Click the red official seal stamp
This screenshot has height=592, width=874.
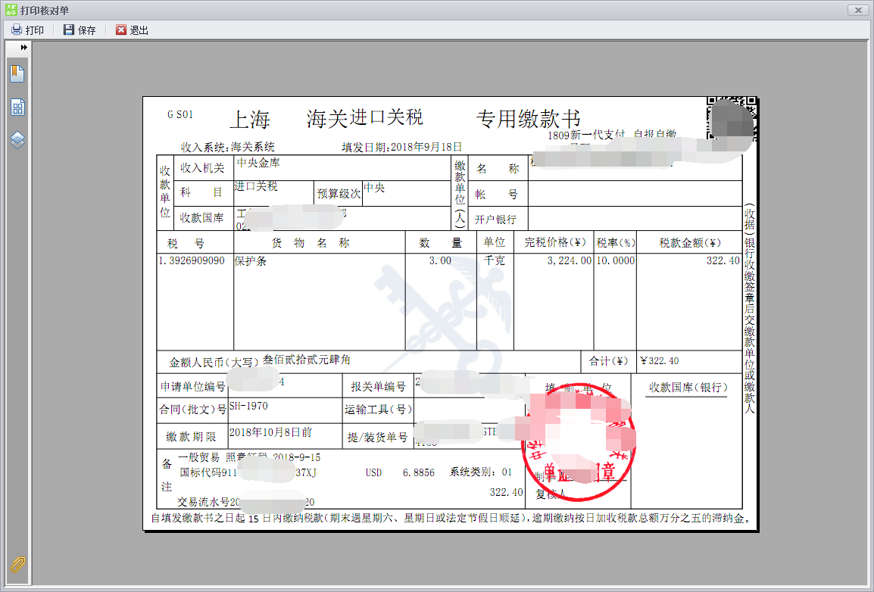tap(578, 441)
